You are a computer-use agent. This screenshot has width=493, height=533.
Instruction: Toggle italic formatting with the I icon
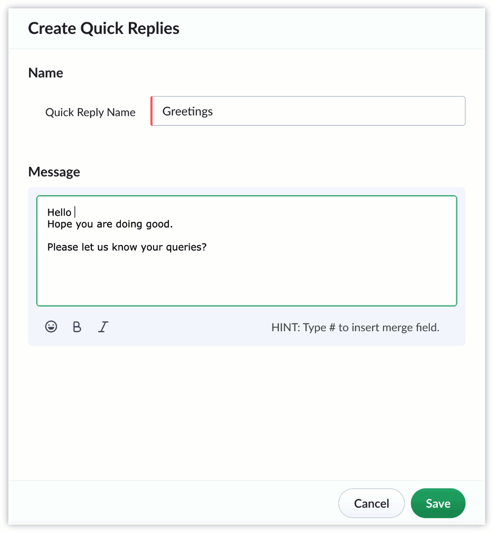pos(103,327)
